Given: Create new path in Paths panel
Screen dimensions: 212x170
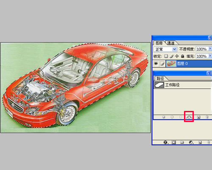Looking at the screenshot, I should point(198,117).
